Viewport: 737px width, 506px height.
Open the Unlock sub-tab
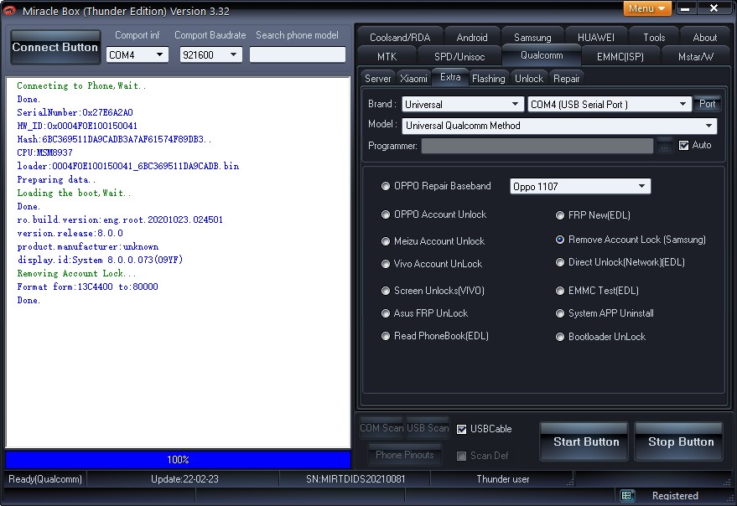(529, 79)
